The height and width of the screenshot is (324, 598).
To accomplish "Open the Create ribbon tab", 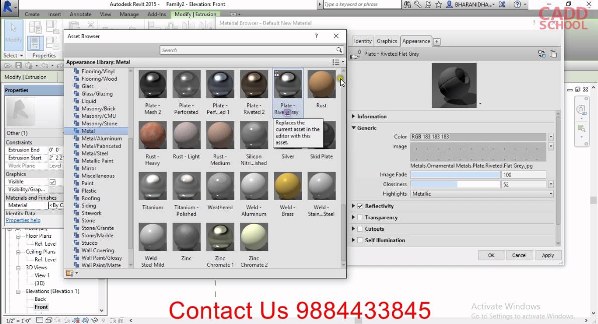I will pyautogui.click(x=32, y=14).
